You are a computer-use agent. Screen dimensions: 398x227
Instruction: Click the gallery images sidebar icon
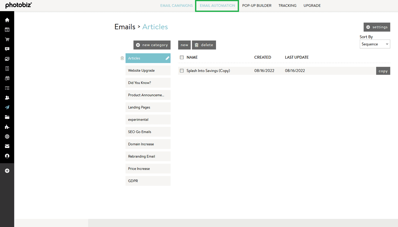[7, 59]
